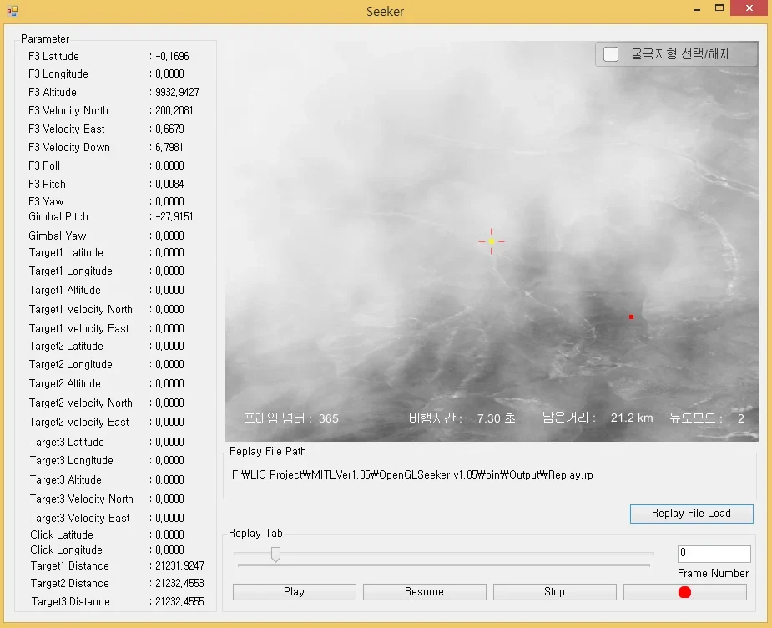Focus the Frame Number input field

(x=714, y=553)
